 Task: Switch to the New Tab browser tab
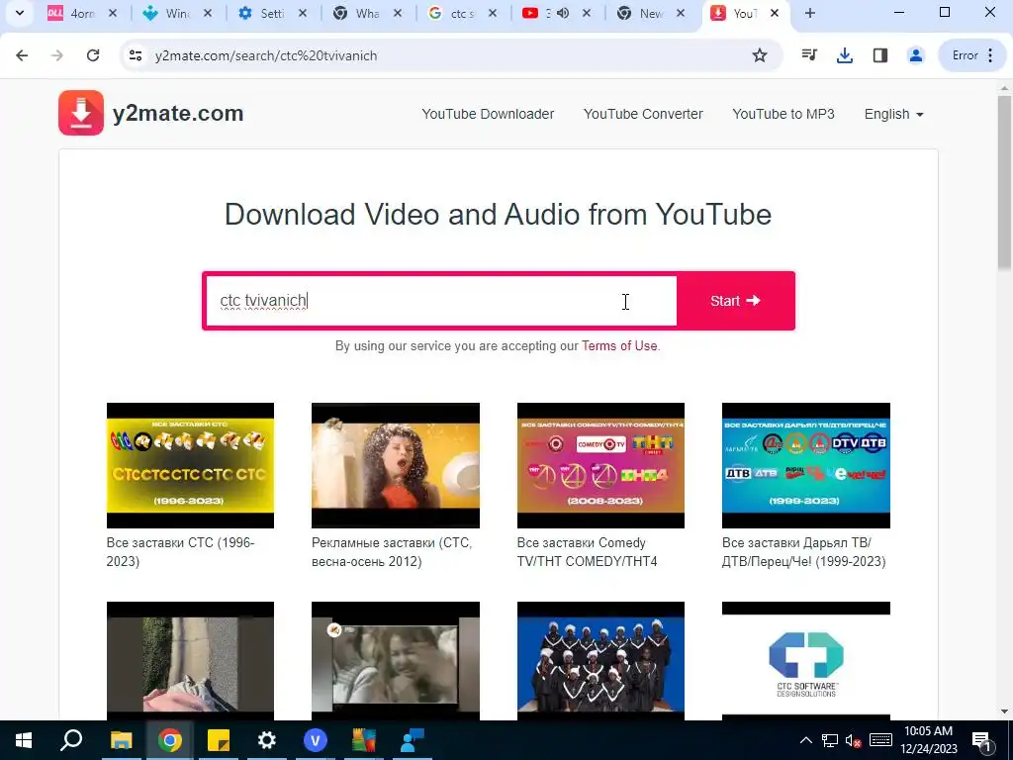651,13
